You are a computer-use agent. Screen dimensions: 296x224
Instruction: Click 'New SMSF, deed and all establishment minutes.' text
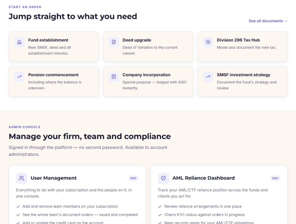(49, 50)
